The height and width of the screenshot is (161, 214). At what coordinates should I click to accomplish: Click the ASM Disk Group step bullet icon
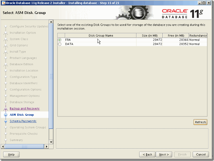tap(6, 115)
